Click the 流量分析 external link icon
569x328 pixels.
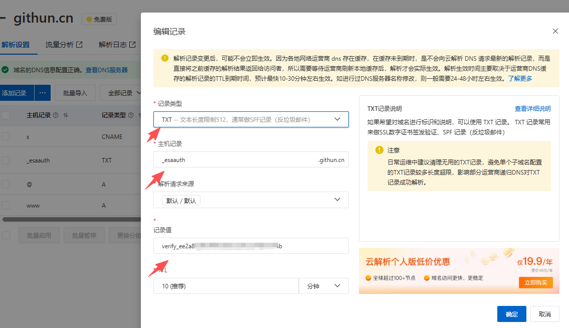(79, 45)
